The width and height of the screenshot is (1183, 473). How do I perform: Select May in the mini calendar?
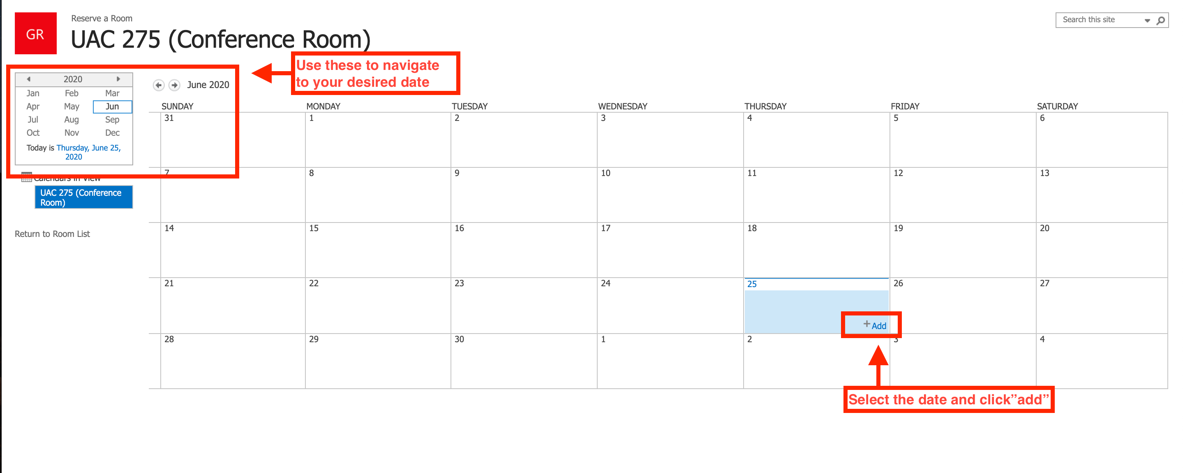tap(73, 106)
